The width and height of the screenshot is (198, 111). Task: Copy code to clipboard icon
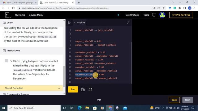(x=83, y=89)
